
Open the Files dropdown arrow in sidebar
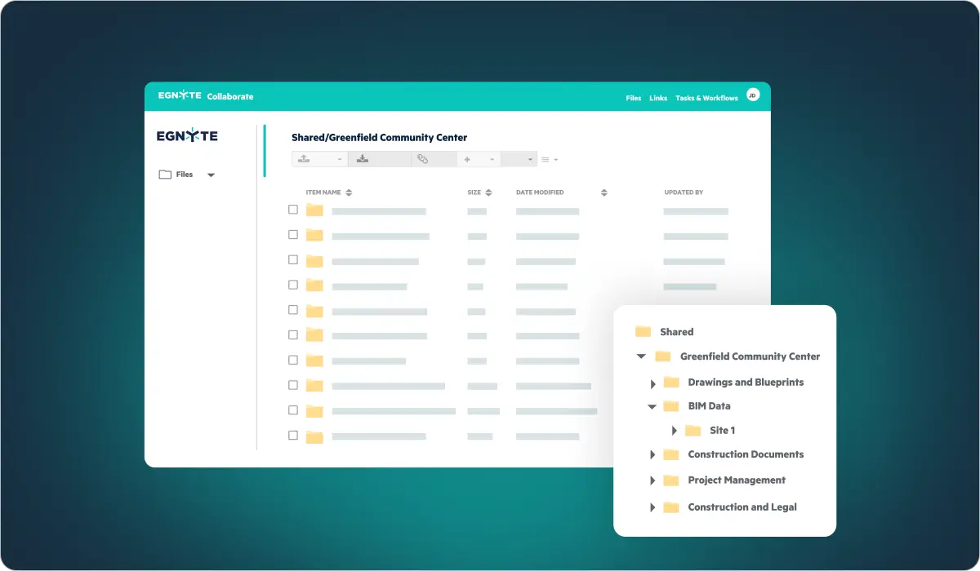coord(211,175)
